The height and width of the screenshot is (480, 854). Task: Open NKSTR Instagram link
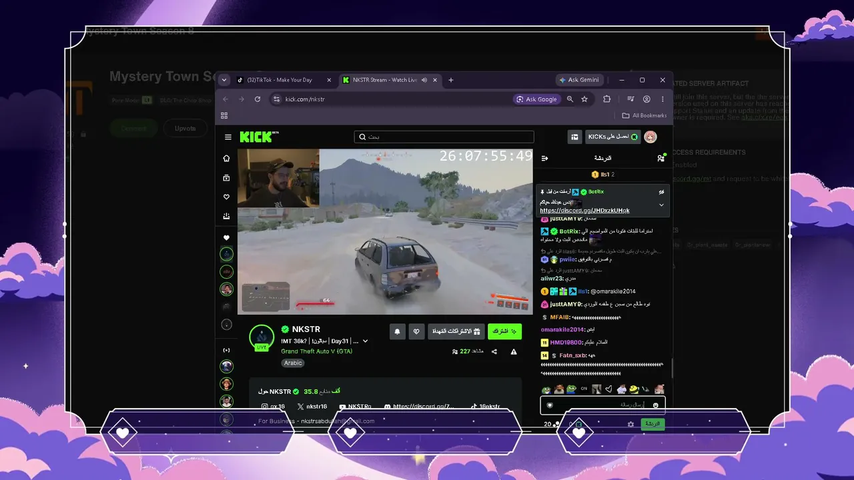273,407
